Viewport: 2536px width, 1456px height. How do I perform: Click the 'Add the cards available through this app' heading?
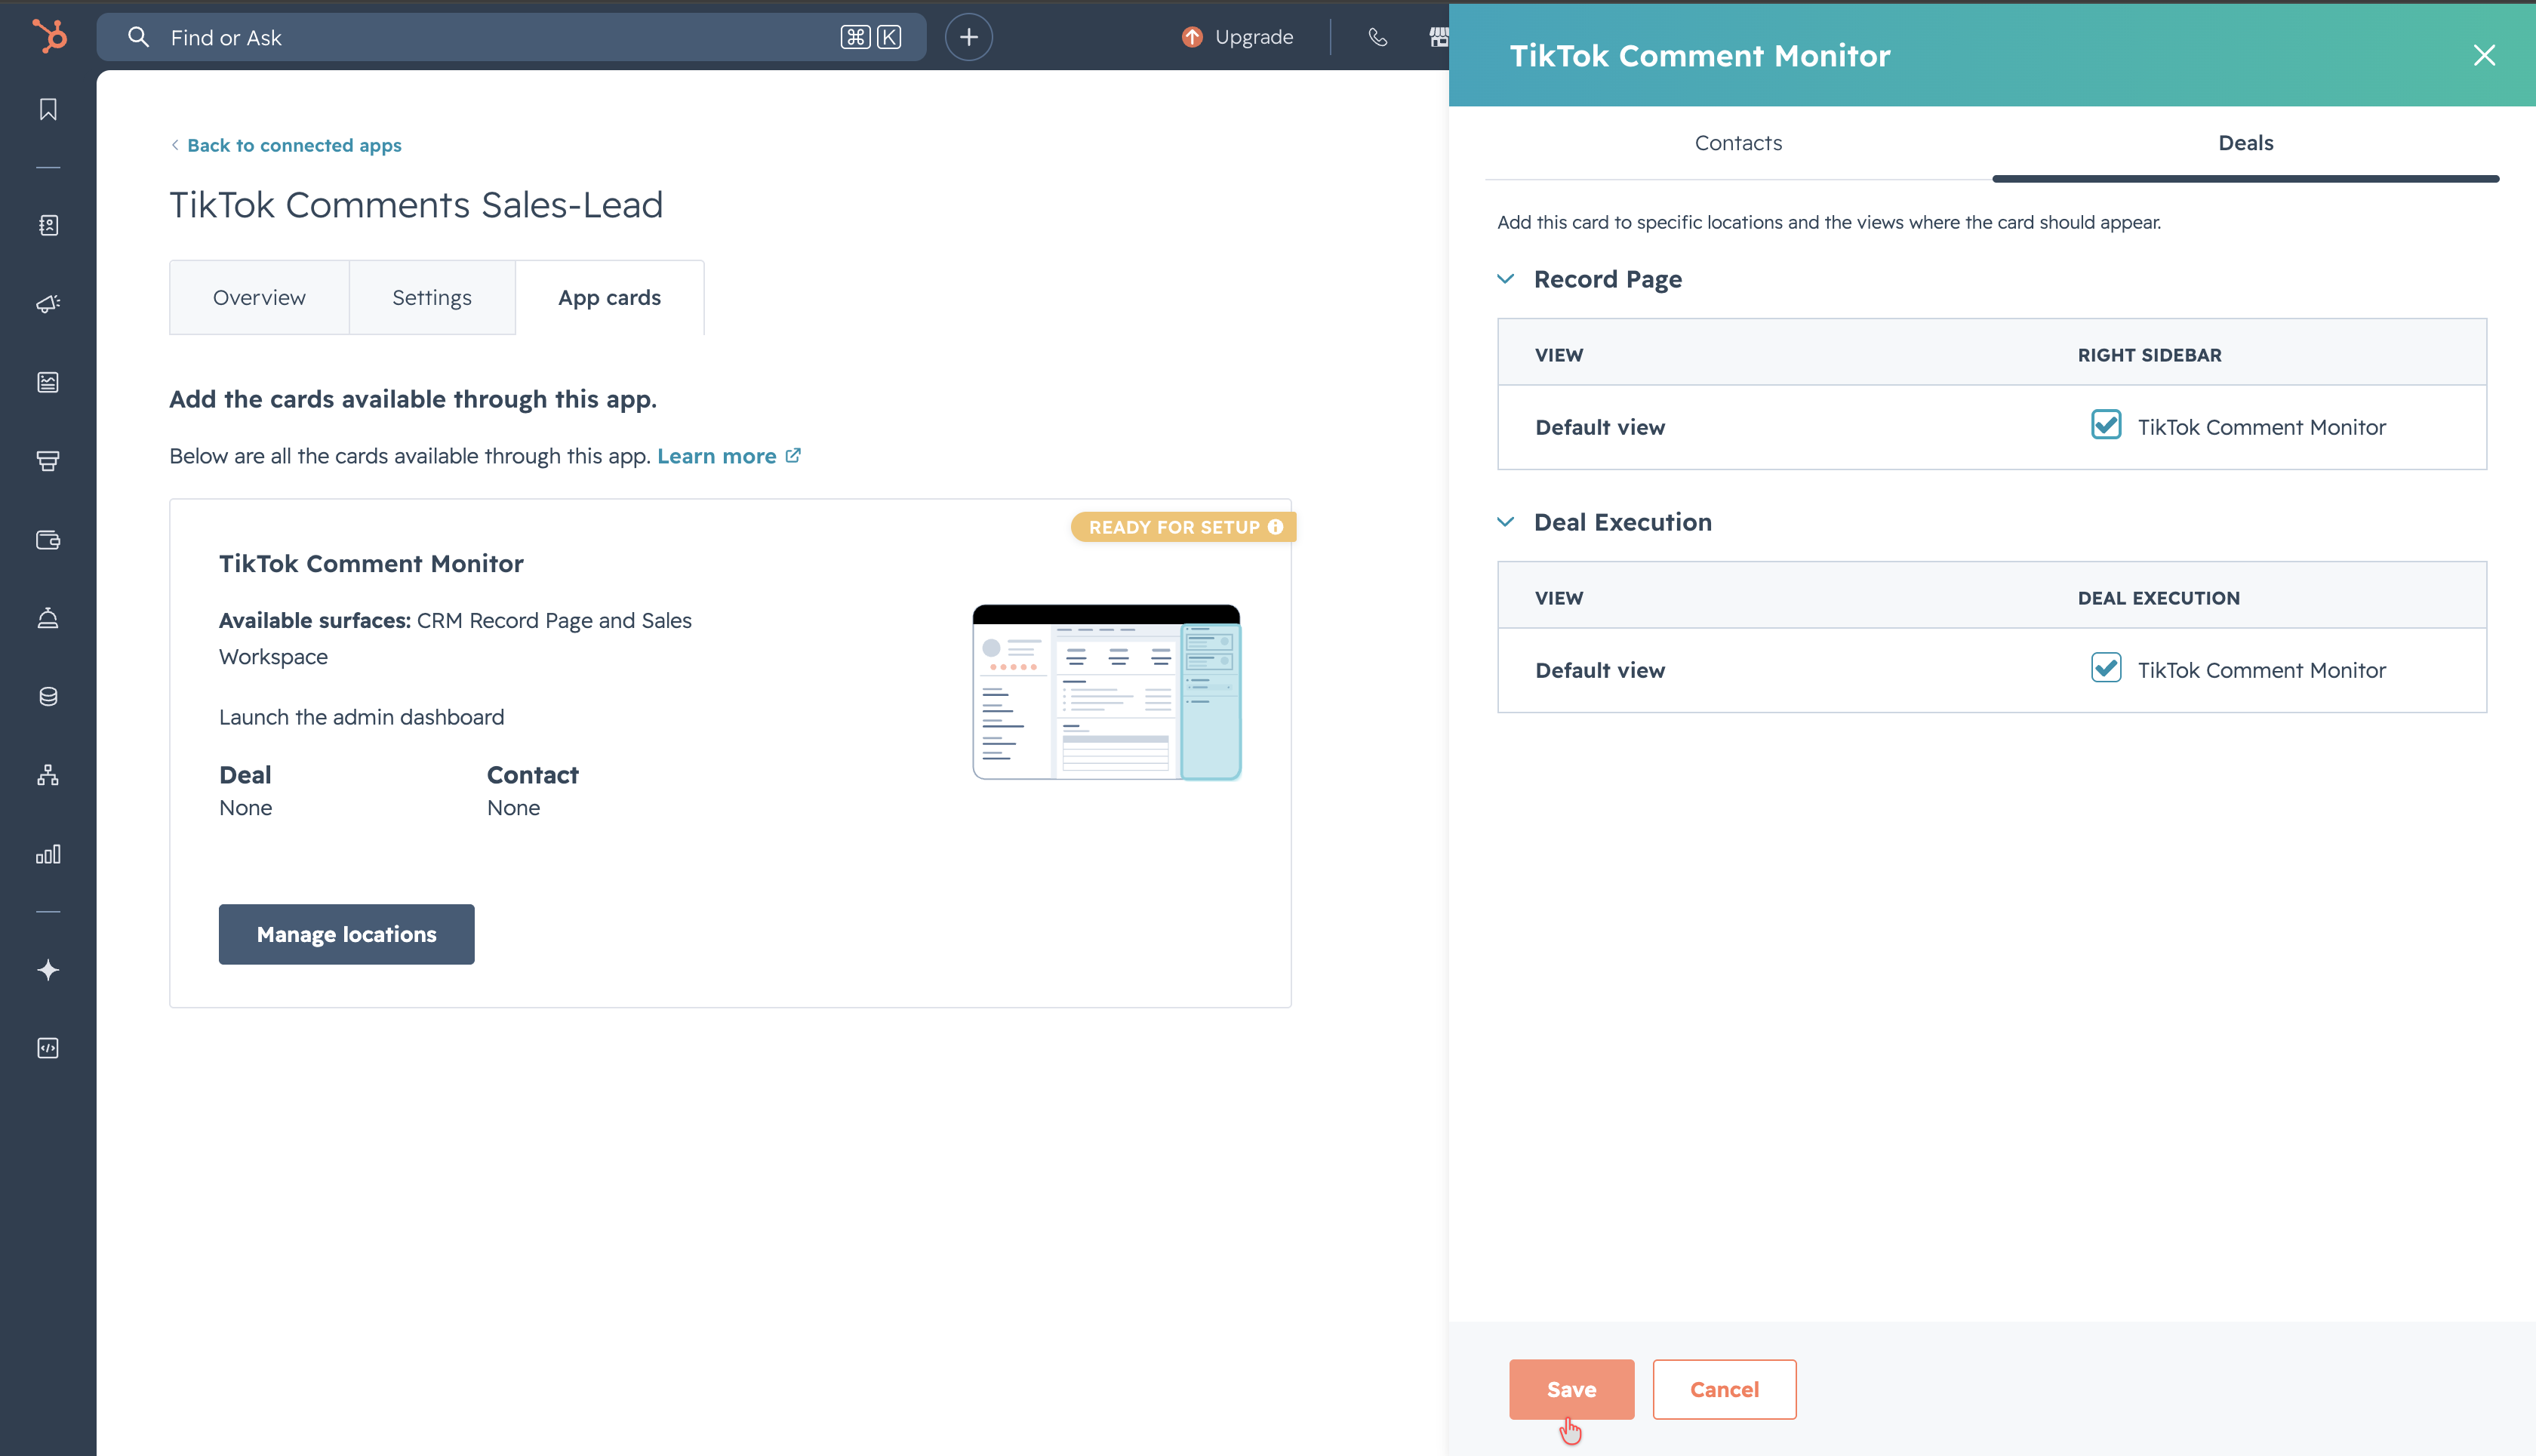coord(413,399)
